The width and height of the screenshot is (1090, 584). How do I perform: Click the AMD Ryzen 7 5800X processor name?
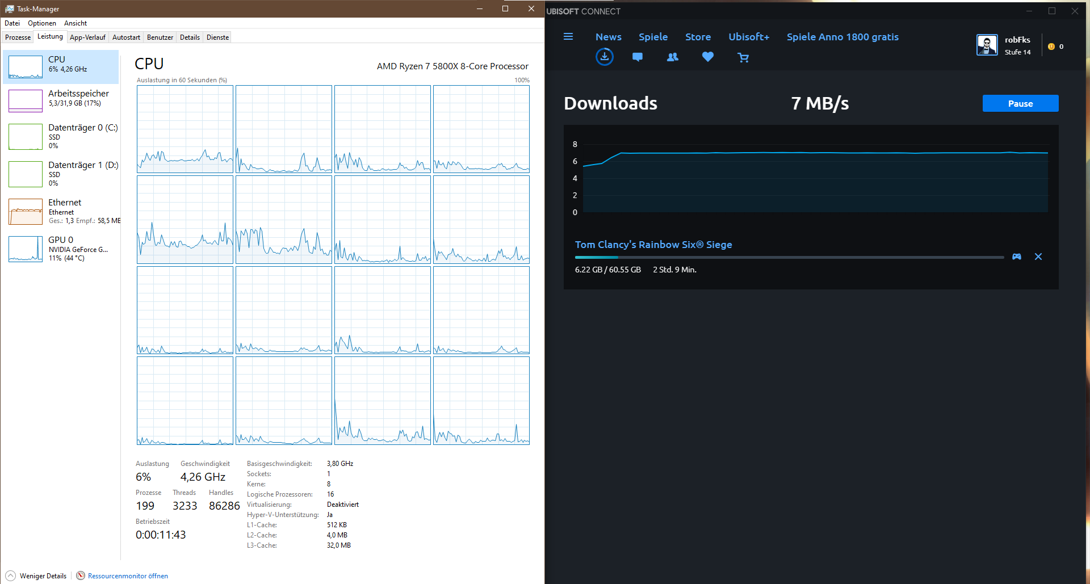click(x=452, y=66)
